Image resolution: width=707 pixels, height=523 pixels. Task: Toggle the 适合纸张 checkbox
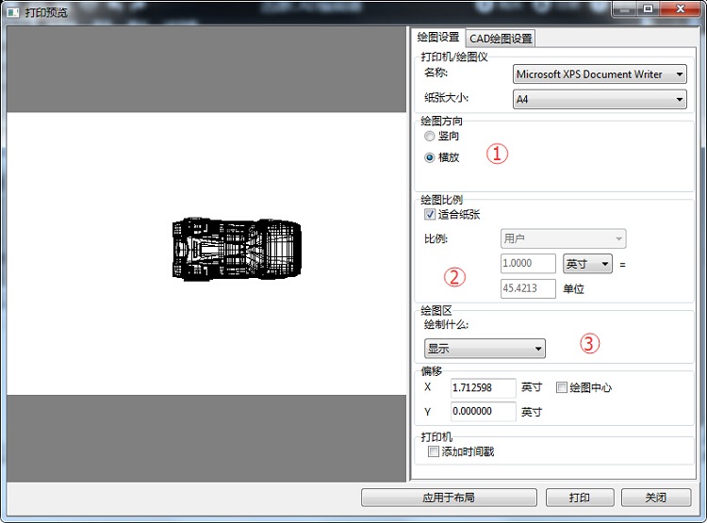430,214
